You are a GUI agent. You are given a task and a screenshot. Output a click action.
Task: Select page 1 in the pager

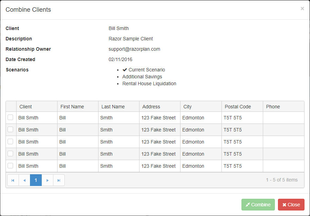point(36,180)
